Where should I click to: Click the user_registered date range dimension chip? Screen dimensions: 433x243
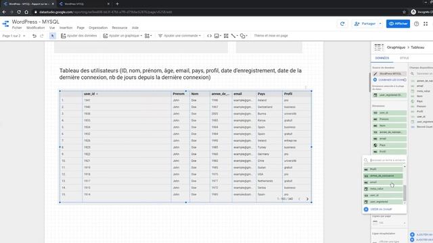click(389, 95)
